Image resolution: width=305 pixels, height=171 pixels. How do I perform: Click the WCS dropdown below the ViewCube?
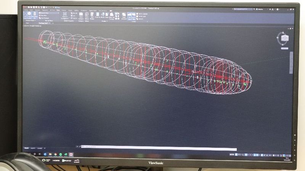pos(284,49)
